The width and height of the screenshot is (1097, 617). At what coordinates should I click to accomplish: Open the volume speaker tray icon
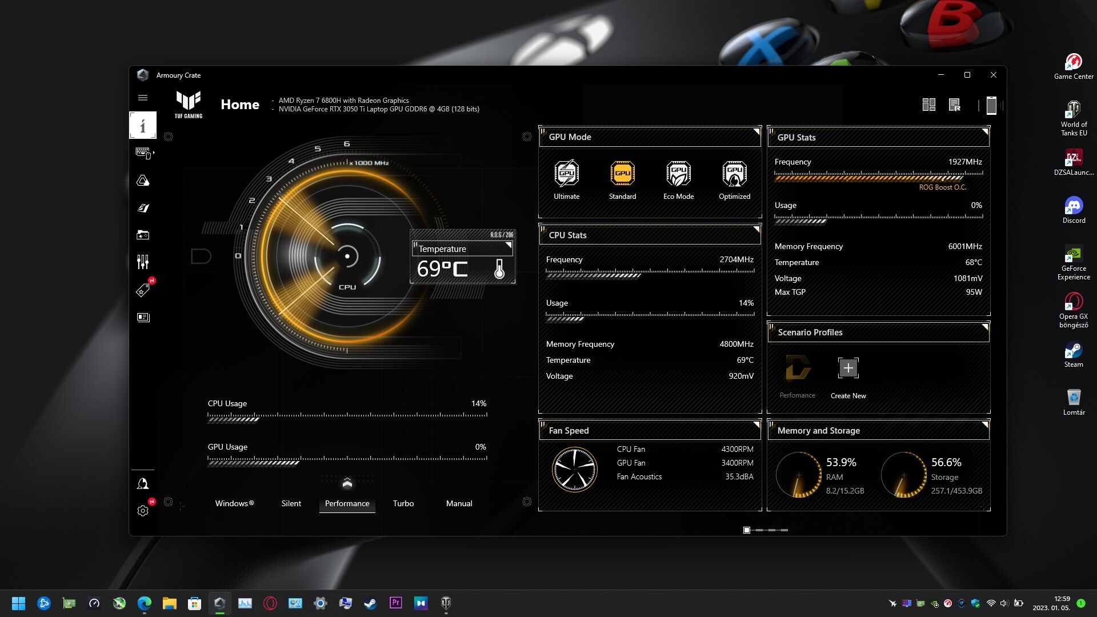click(1004, 603)
